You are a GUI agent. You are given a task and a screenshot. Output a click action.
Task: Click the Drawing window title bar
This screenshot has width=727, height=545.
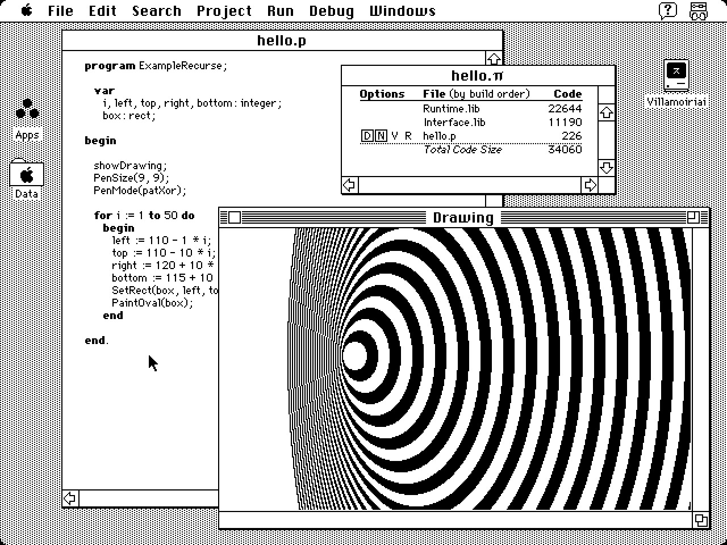[463, 217]
